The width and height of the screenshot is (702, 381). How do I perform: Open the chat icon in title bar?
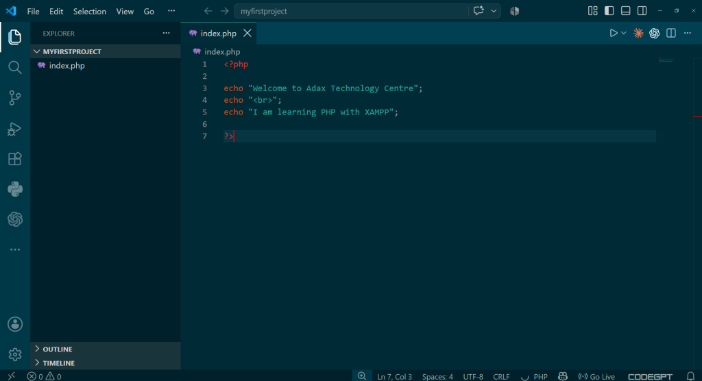[x=479, y=11]
